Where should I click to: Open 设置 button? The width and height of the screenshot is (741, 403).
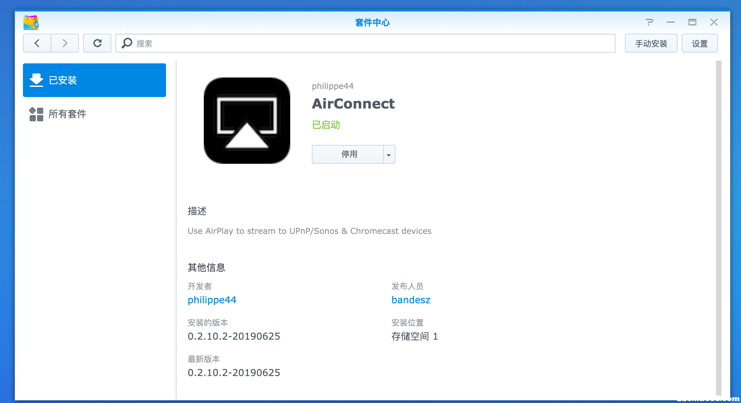[699, 43]
